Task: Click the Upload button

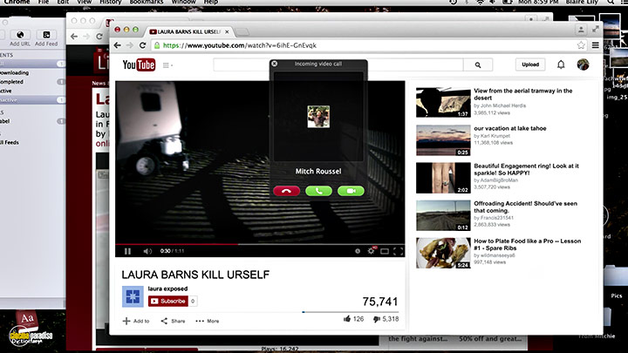Action: 530,64
